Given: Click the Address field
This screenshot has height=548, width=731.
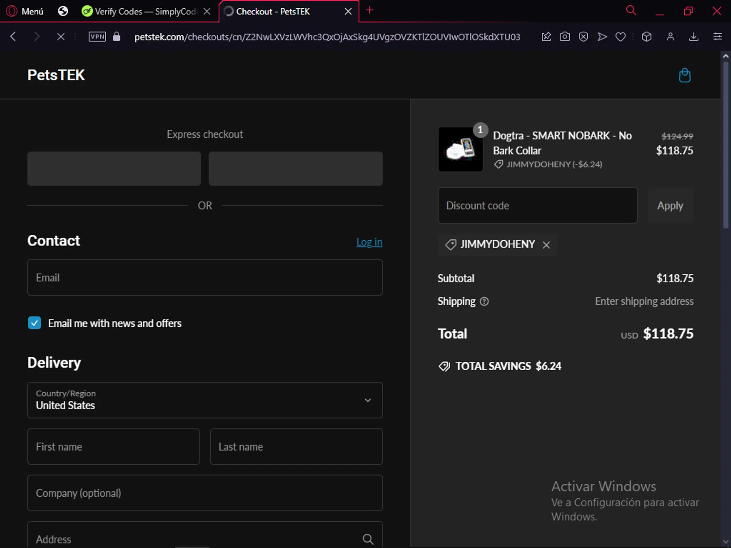Looking at the screenshot, I should pyautogui.click(x=205, y=535).
